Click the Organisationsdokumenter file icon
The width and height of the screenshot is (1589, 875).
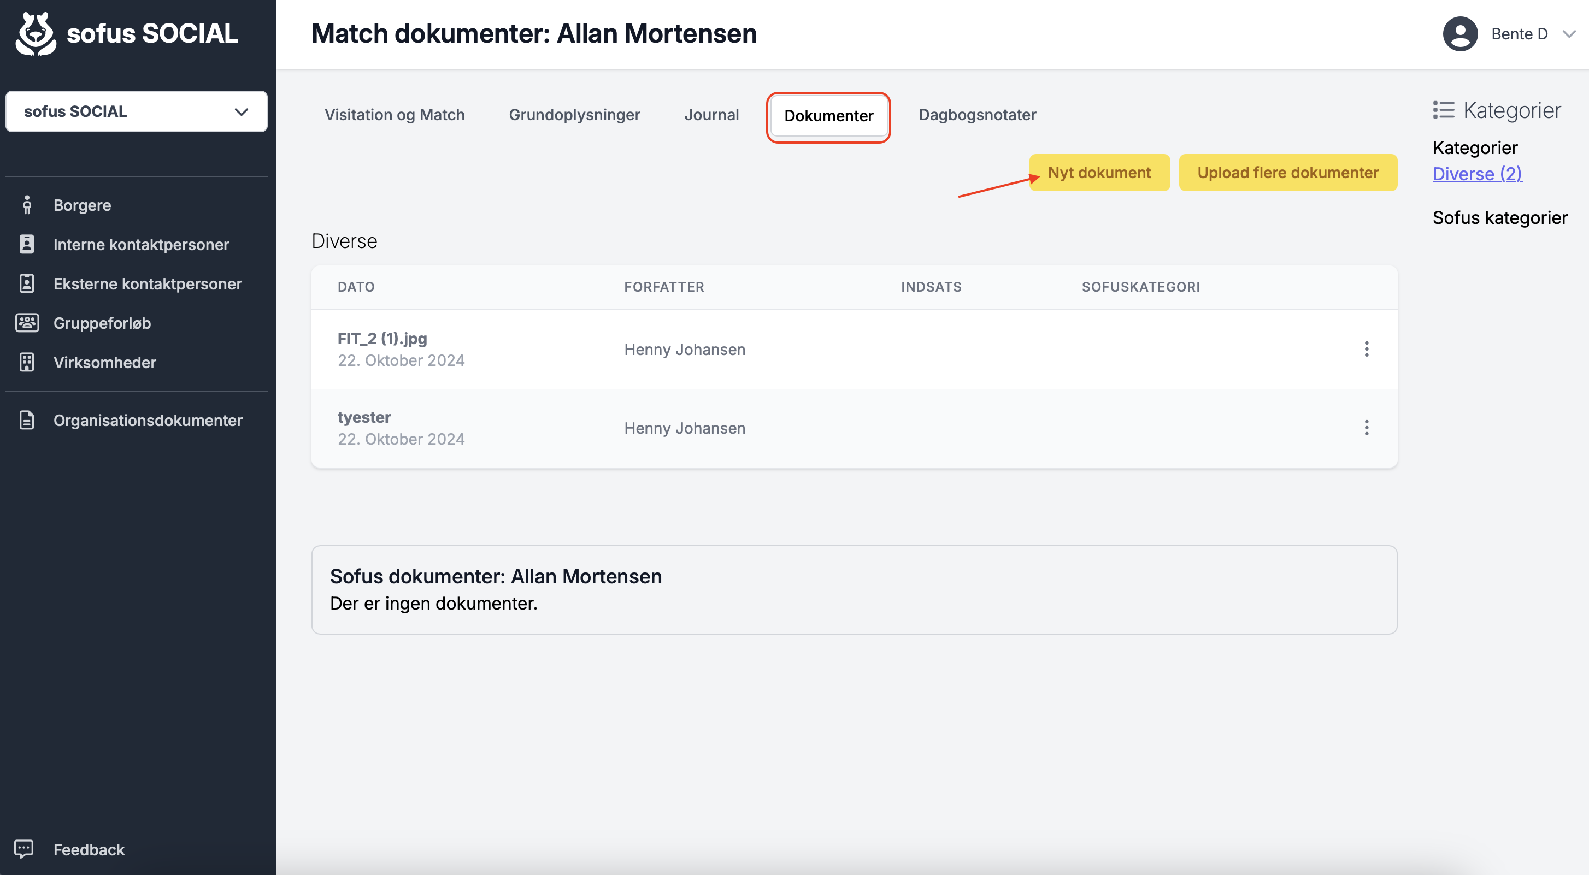coord(27,420)
